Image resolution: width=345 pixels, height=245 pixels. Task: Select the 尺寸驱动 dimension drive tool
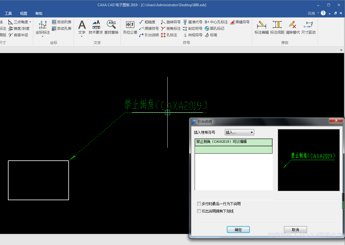coord(308,26)
